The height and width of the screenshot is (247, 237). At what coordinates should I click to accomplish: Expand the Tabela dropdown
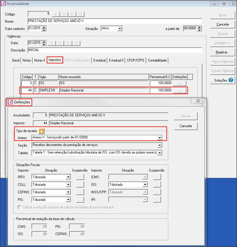(160, 153)
